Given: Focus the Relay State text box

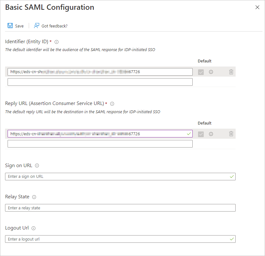Looking at the screenshot, I should (120, 208).
